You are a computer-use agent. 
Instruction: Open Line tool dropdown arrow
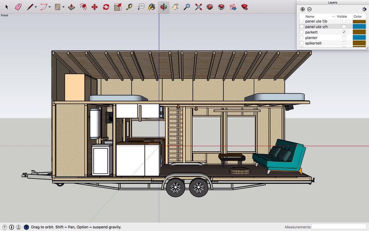35,7
